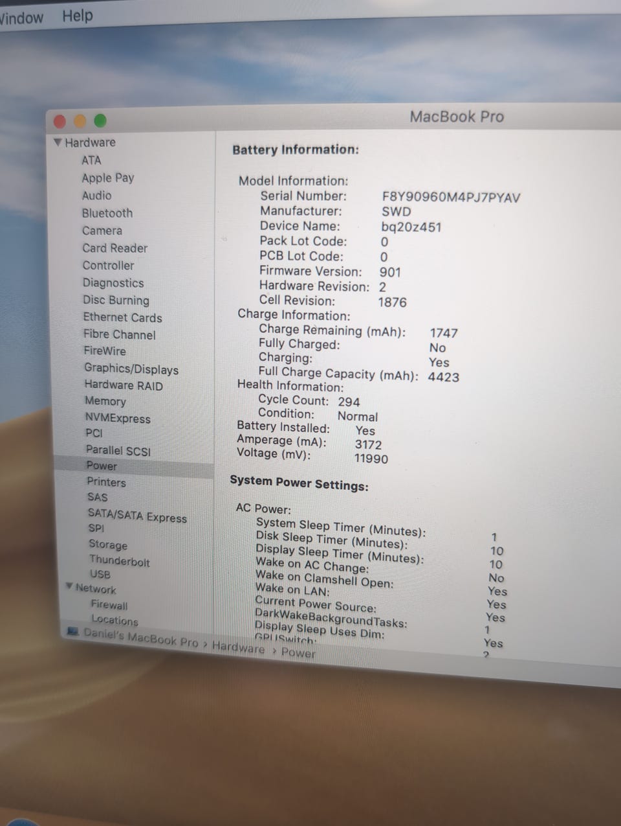Screen dimensions: 621x826
Task: Click the device name bq20z451
Action: (411, 227)
